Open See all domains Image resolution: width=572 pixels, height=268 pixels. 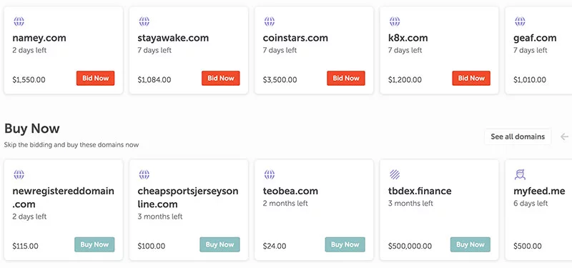[518, 137]
